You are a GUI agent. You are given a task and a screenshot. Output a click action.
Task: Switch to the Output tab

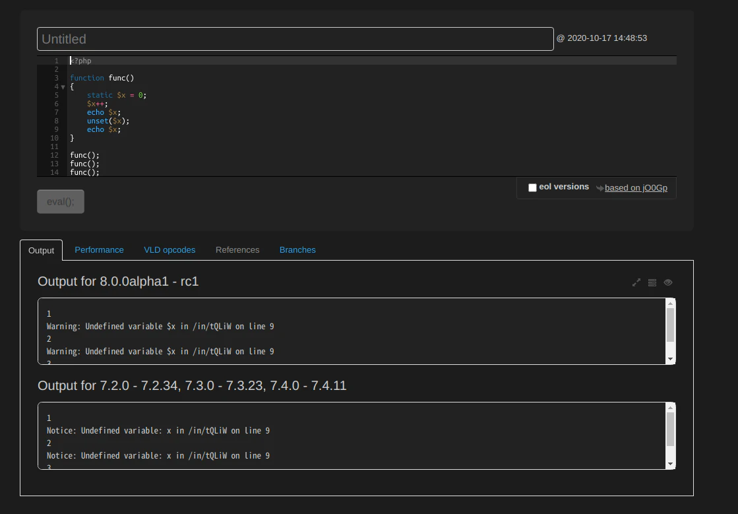click(x=41, y=251)
